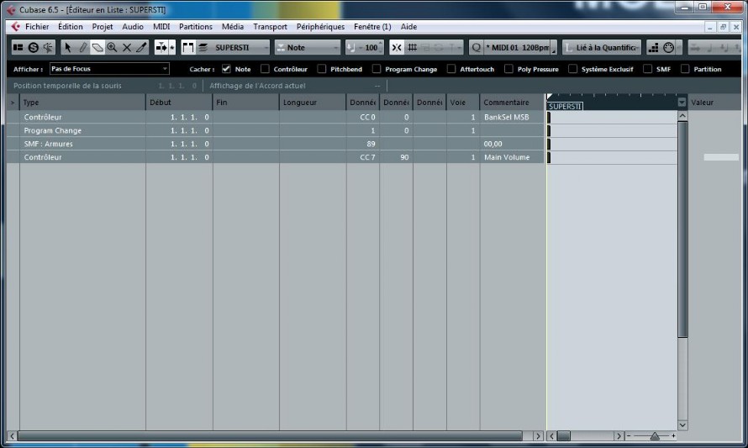Pick the Draw pencil tool
The width and height of the screenshot is (748, 448).
tap(82, 47)
